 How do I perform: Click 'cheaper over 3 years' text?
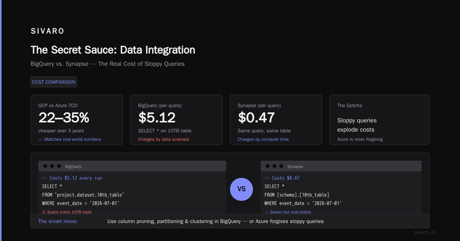(x=62, y=131)
